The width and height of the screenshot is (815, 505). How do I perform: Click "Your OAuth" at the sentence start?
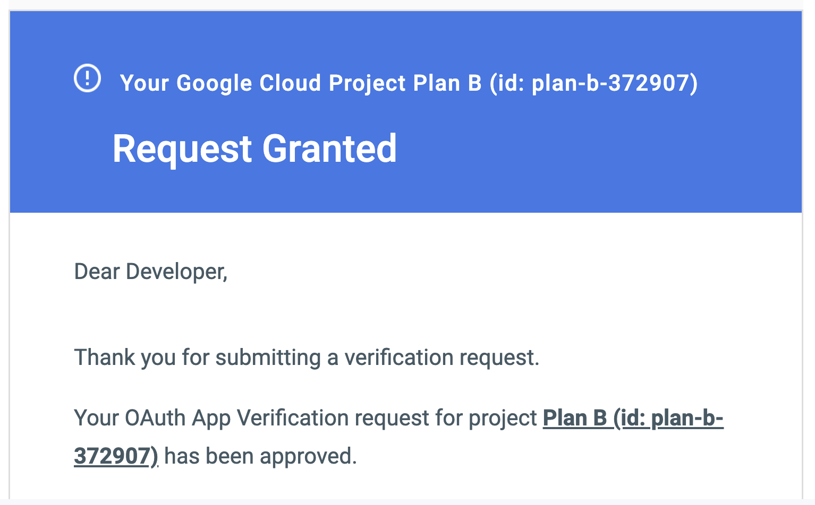[130, 418]
